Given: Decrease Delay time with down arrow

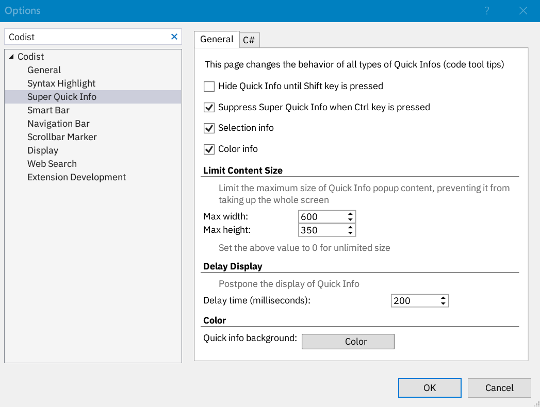Looking at the screenshot, I should (443, 303).
